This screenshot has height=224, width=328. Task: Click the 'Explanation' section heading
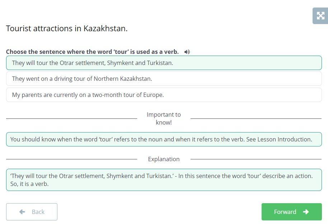tap(164, 159)
